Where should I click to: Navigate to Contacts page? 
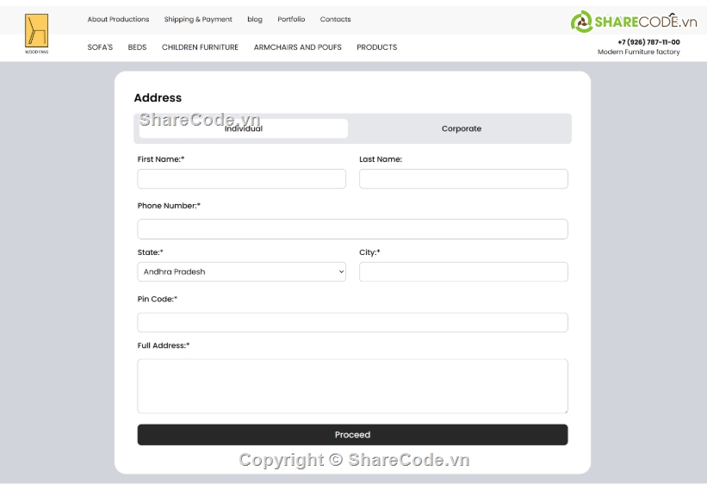pos(335,19)
